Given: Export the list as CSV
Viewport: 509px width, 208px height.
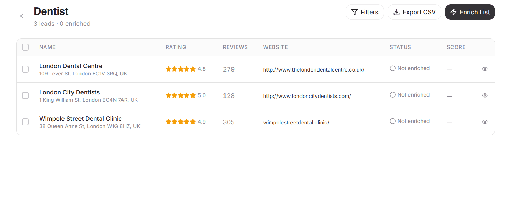Looking at the screenshot, I should 414,12.
